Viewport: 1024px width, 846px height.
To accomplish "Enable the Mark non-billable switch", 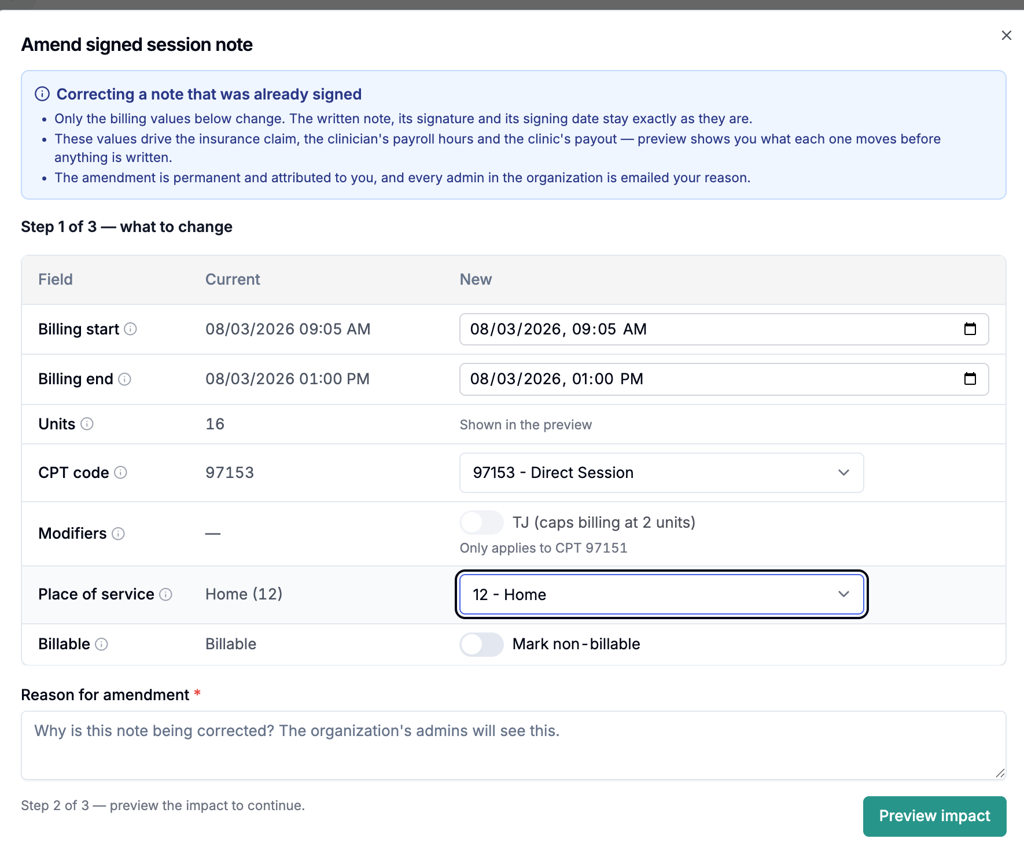I will pyautogui.click(x=481, y=644).
